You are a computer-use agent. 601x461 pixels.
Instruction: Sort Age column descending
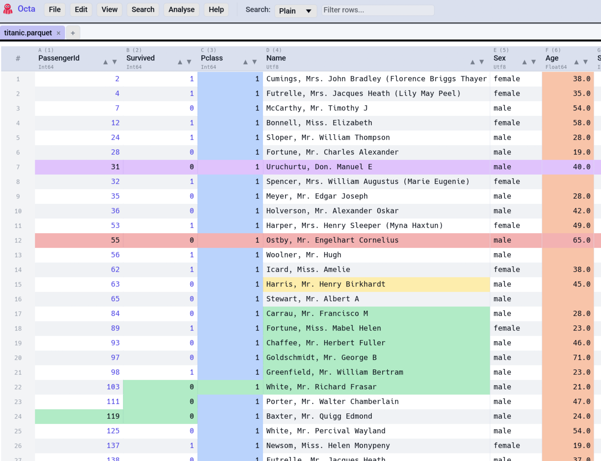click(x=585, y=62)
